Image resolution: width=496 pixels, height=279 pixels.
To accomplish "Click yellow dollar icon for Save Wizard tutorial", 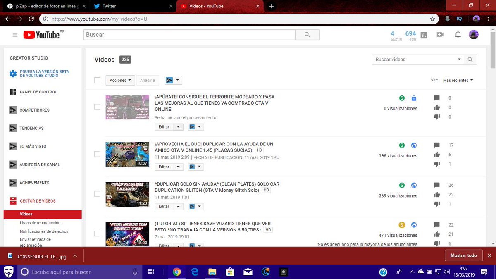I will [x=402, y=225].
